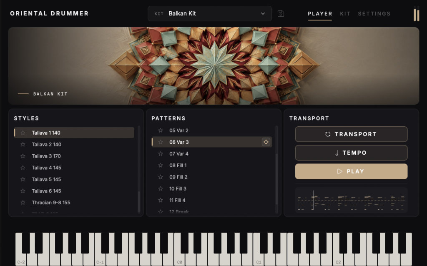Open the SETTINGS tab
The image size is (427, 266).
click(374, 14)
